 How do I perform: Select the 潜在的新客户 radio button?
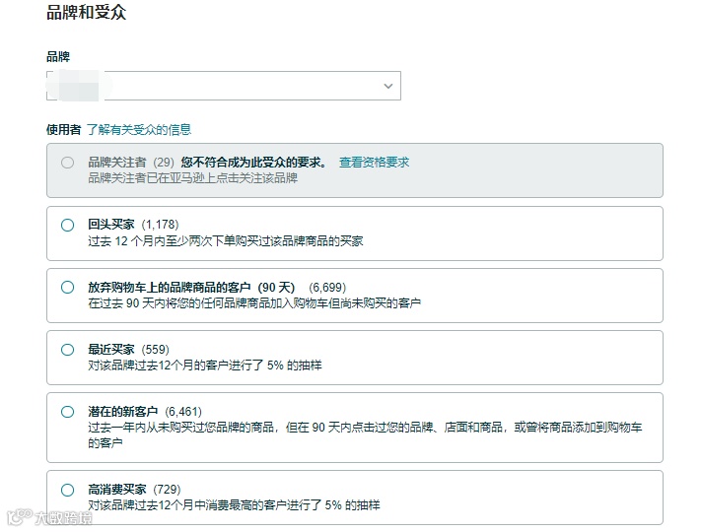coord(67,412)
